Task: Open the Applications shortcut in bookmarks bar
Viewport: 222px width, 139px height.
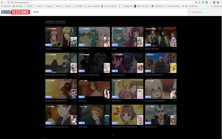Action: 6,6
